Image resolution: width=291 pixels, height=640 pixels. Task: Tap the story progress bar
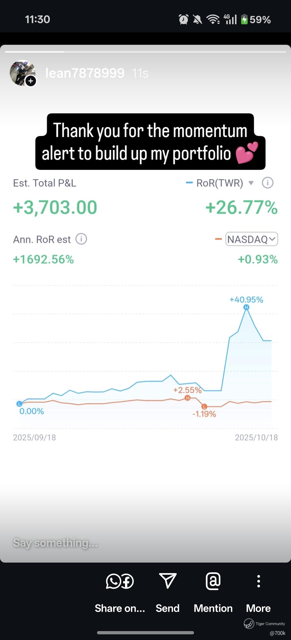pos(145,52)
